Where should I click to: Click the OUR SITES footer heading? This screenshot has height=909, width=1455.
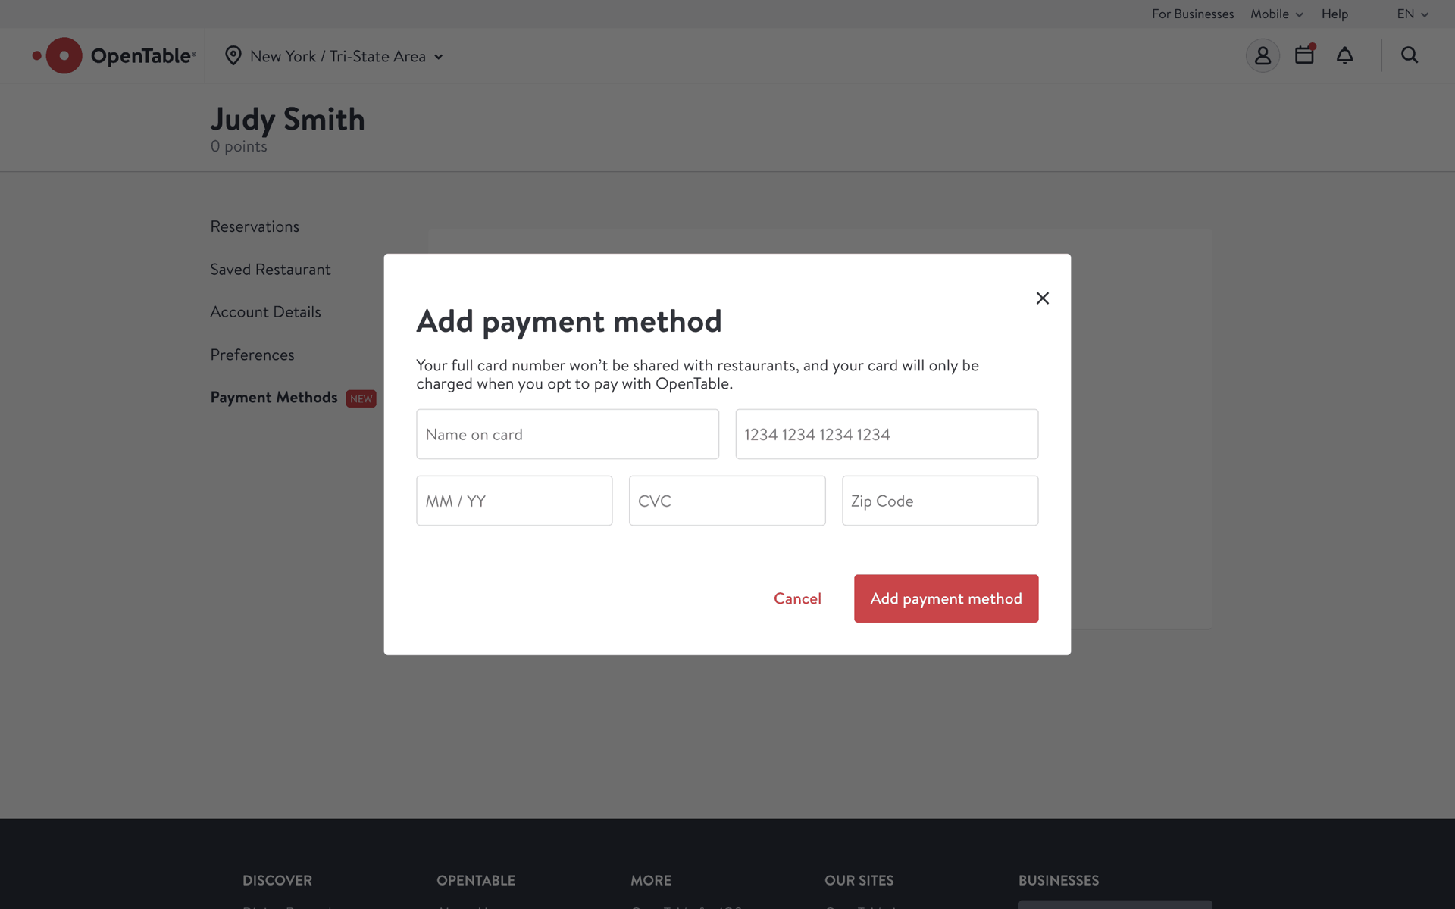(x=859, y=880)
